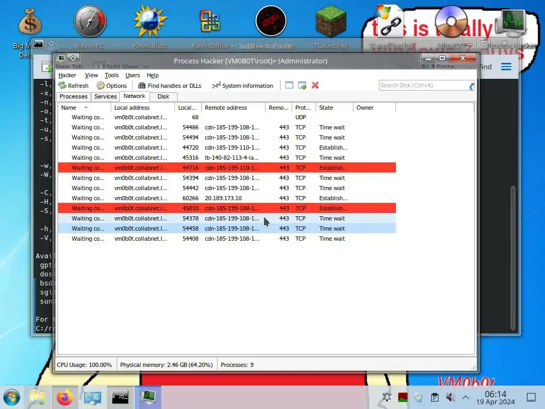
Task: Select the row with local port 44720
Action: point(227,148)
